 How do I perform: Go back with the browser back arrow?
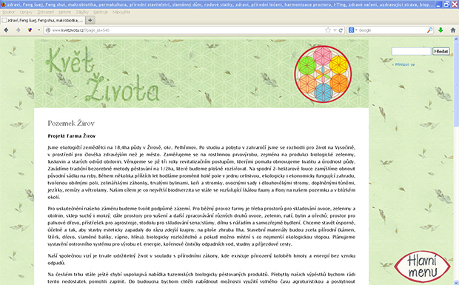click(6, 30)
